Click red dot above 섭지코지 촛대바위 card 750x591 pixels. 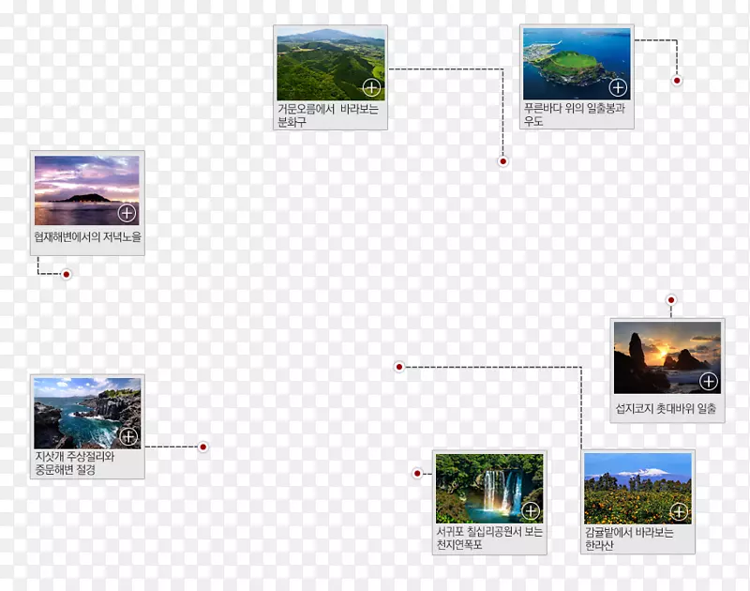click(x=670, y=300)
